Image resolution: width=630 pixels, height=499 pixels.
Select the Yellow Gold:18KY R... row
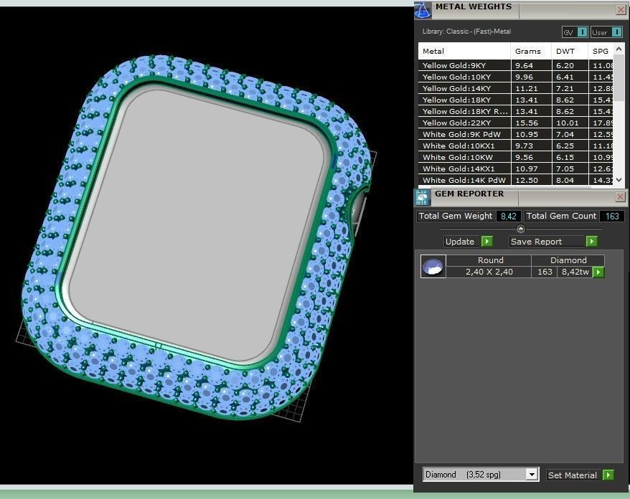click(x=515, y=111)
